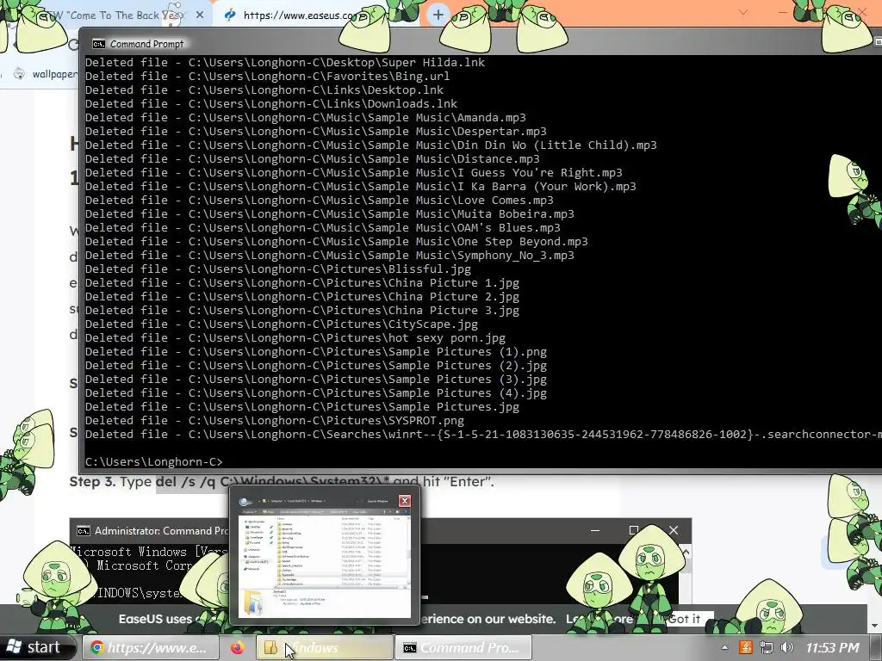Click the orange tray notification icon
The width and height of the screenshot is (882, 661).
pyautogui.click(x=745, y=647)
